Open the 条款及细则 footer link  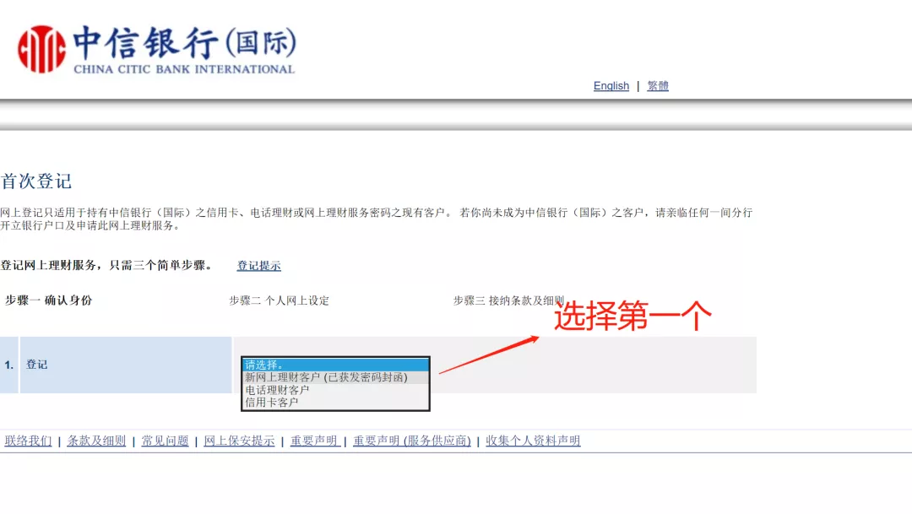96,441
